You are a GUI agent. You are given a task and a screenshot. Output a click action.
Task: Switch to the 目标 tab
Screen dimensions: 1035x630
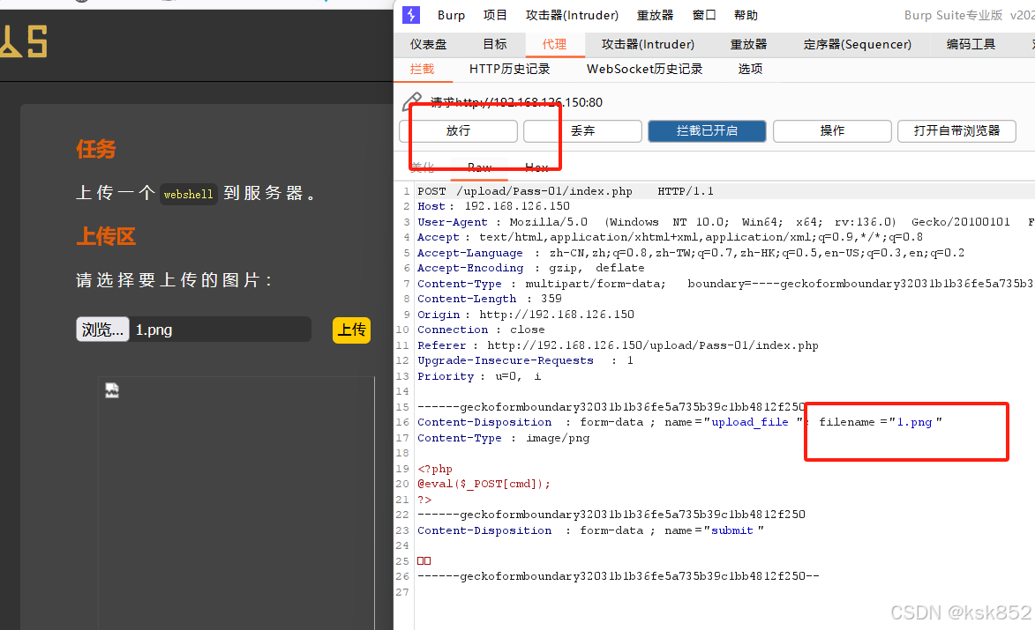coord(495,44)
